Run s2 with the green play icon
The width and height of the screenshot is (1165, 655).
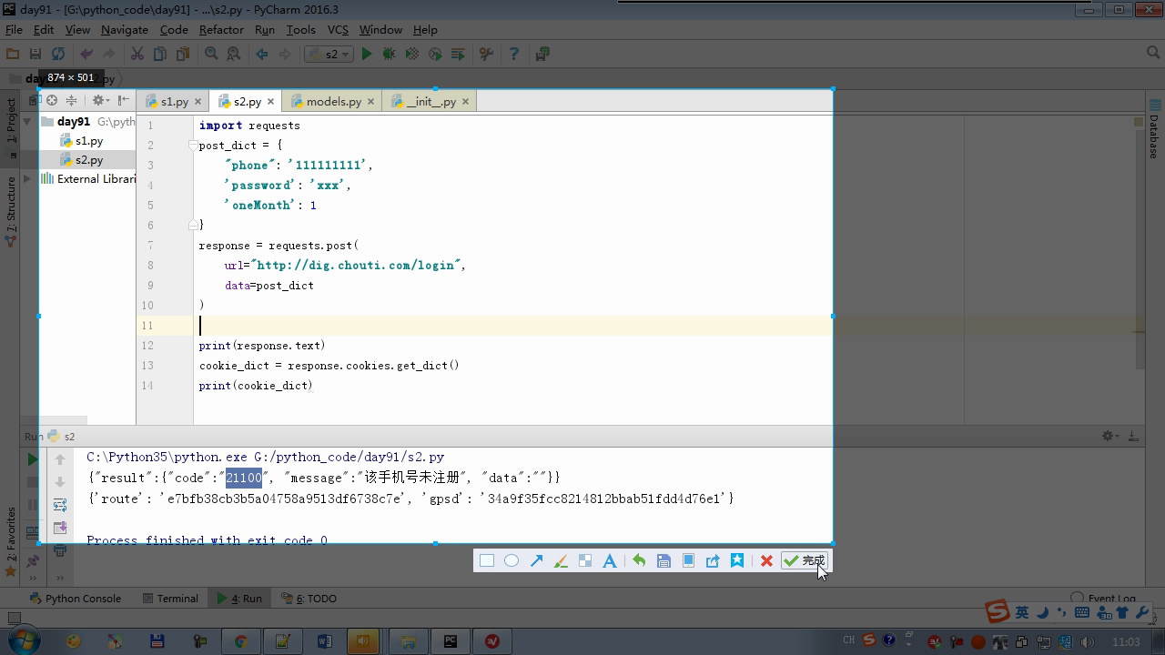pyautogui.click(x=367, y=54)
